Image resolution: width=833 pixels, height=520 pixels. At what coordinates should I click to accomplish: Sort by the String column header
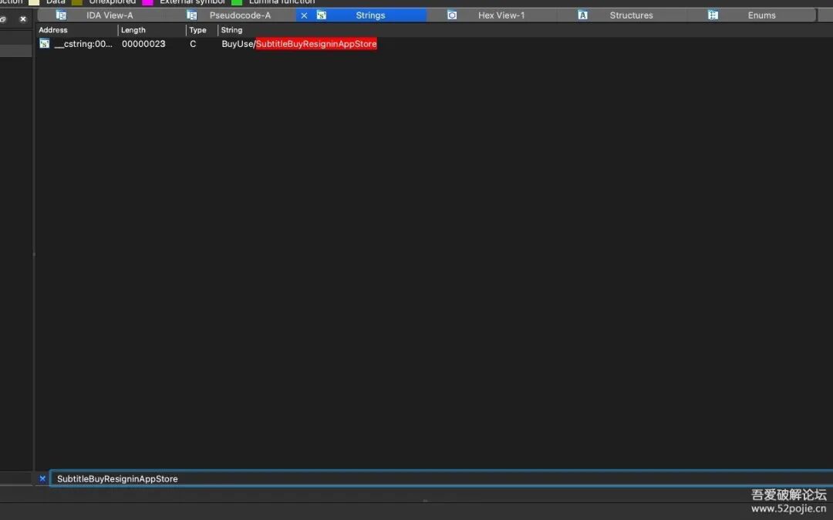click(x=231, y=30)
